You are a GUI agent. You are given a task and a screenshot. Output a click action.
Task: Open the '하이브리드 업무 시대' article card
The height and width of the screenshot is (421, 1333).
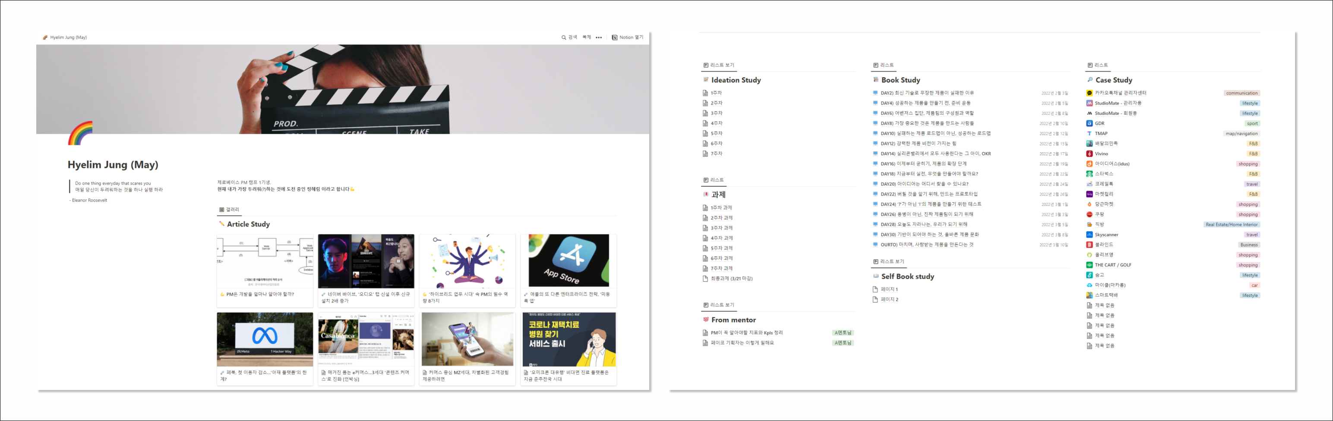467,270
